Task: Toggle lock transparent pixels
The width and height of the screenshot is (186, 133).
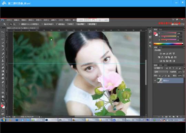Action: [x=160, y=76]
